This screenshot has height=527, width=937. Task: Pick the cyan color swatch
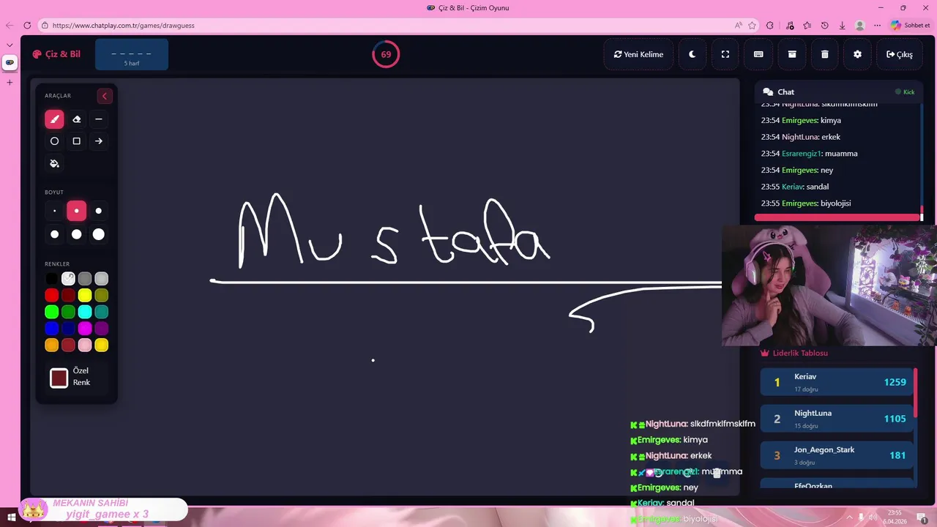[x=85, y=312]
